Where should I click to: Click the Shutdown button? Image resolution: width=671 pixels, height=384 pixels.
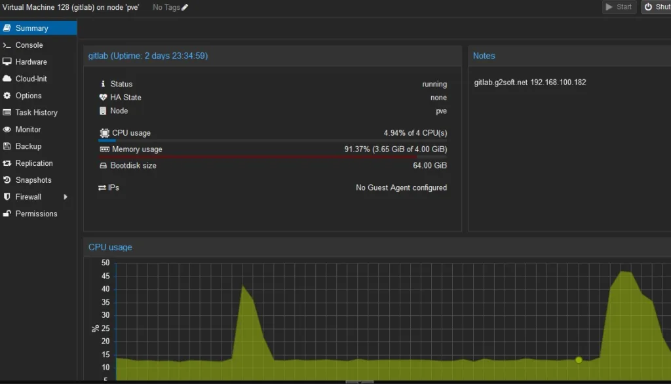pos(657,7)
